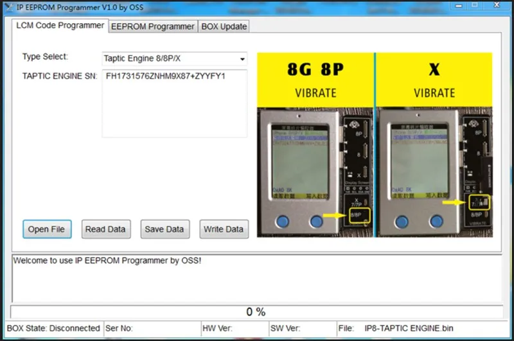Click the 'Ser No:' status bar field

click(152, 328)
